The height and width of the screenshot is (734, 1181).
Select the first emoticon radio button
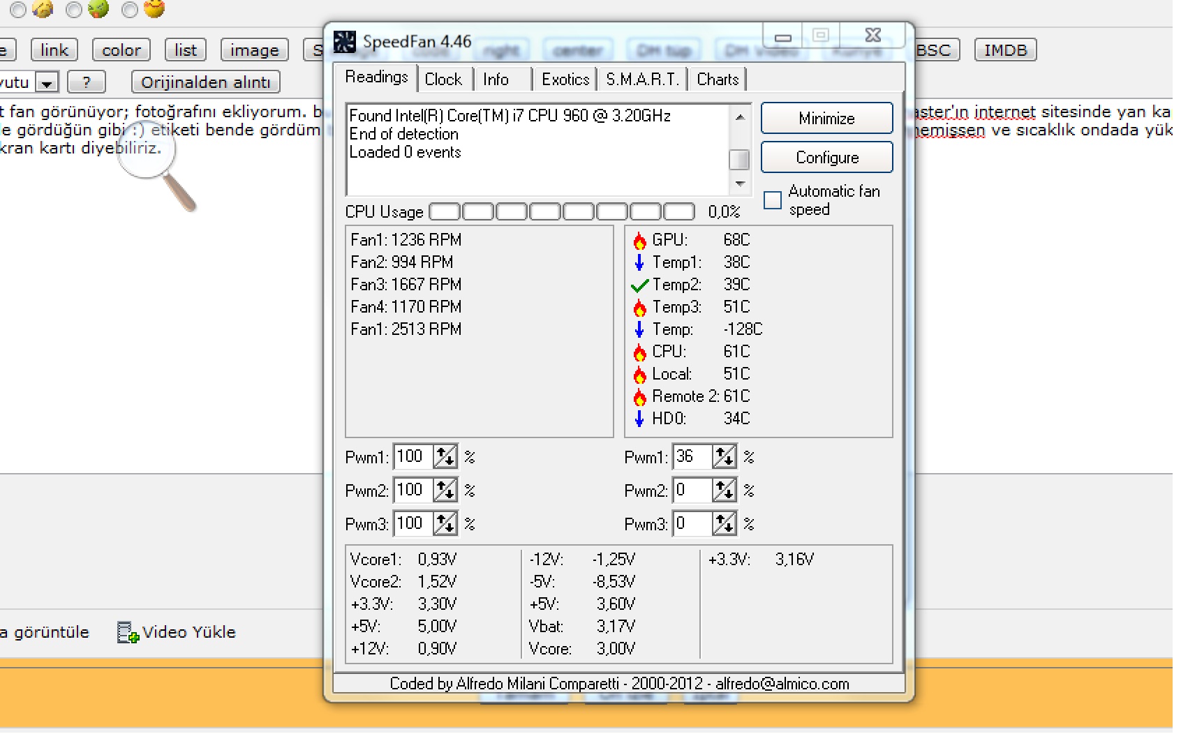pyautogui.click(x=18, y=9)
